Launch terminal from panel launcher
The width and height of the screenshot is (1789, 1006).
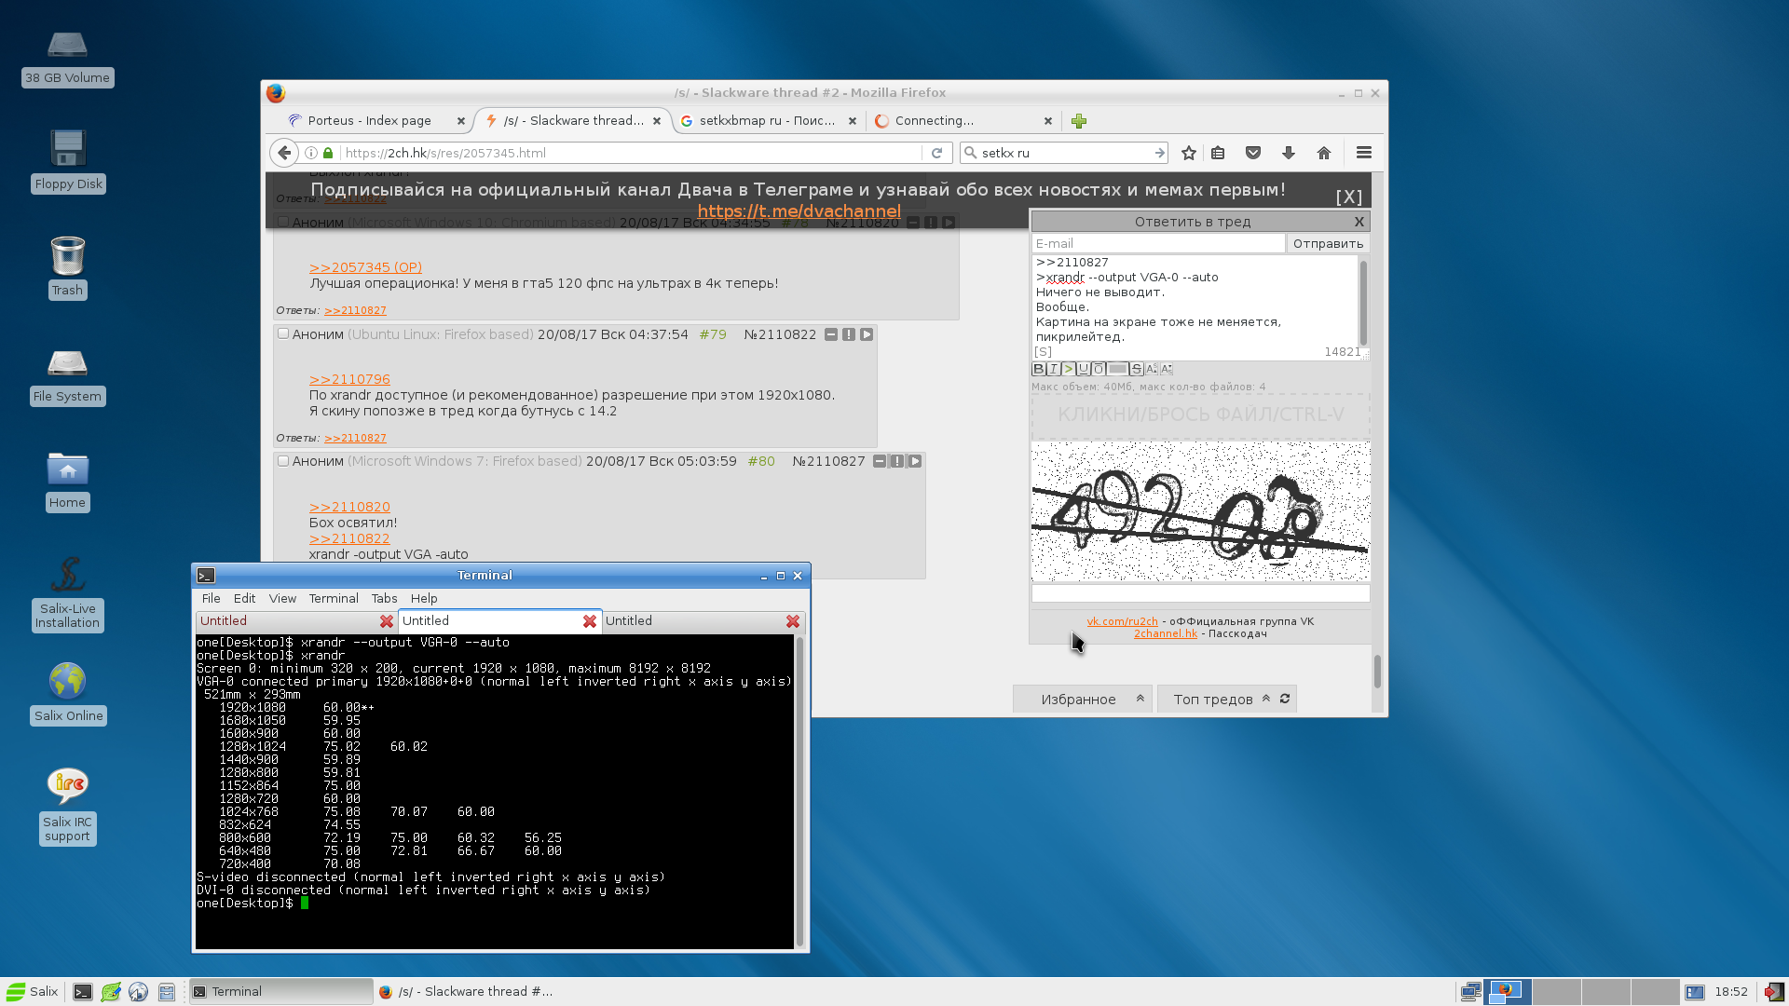(x=83, y=992)
